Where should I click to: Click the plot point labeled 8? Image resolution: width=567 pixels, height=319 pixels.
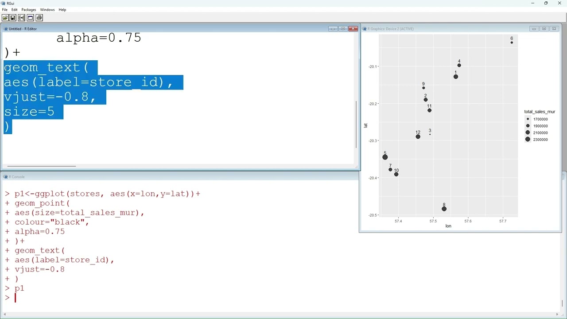tap(444, 209)
